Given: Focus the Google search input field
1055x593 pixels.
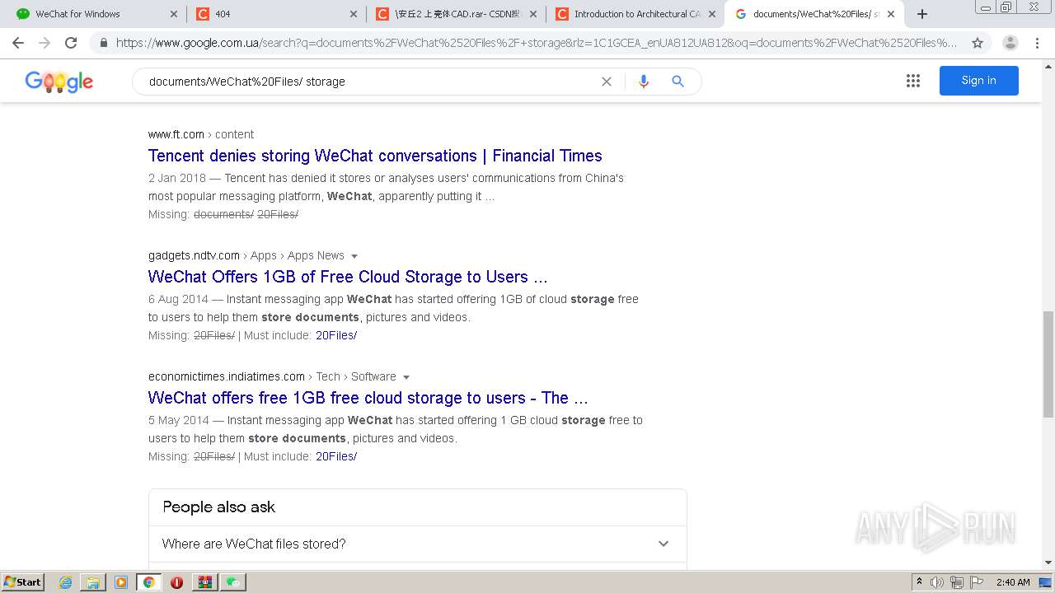Looking at the screenshot, I should click(x=371, y=82).
